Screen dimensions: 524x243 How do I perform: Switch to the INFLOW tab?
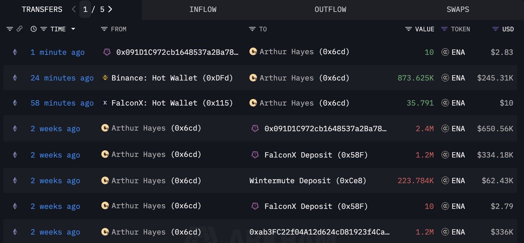(x=203, y=10)
